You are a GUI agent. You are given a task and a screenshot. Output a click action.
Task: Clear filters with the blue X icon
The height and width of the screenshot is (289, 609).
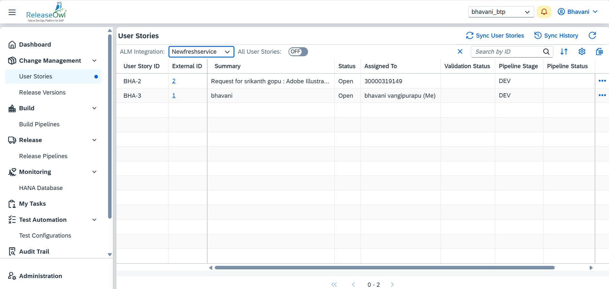(460, 51)
